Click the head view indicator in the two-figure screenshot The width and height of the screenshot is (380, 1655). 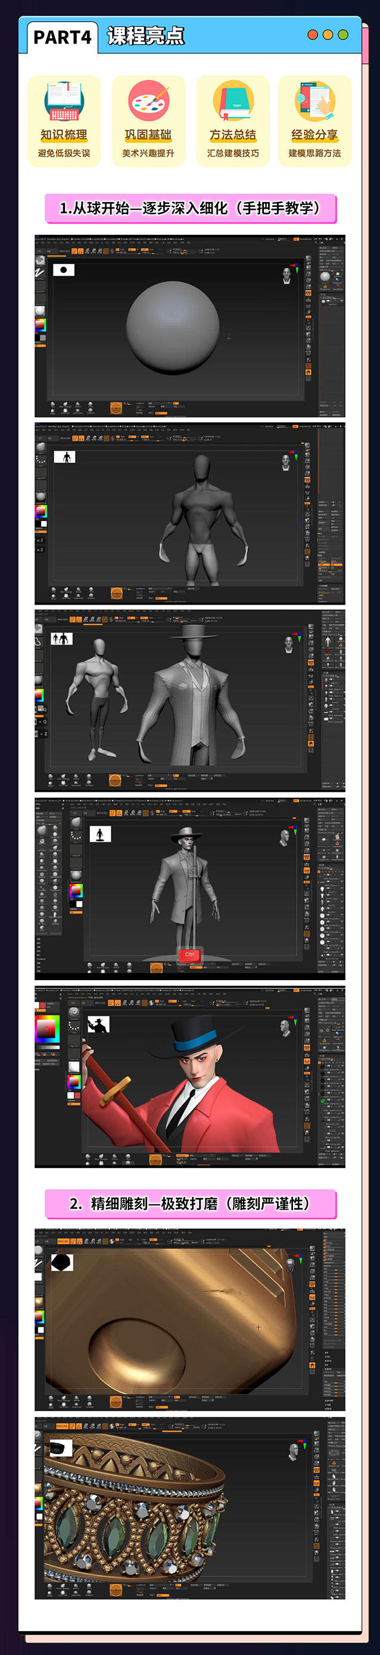coord(289,644)
